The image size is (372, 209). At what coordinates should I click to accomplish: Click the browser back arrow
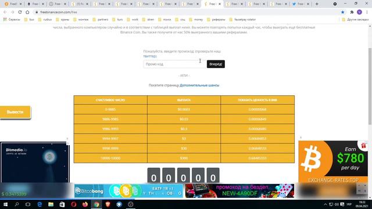coord(5,12)
